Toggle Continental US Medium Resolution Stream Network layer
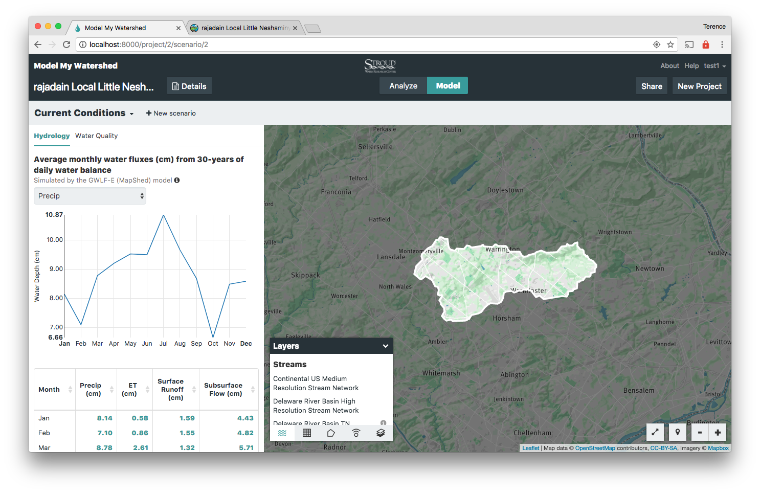Image resolution: width=760 pixels, height=493 pixels. coord(316,383)
